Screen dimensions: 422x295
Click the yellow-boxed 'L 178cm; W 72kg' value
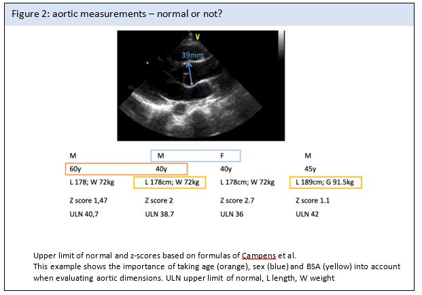pyautogui.click(x=170, y=182)
